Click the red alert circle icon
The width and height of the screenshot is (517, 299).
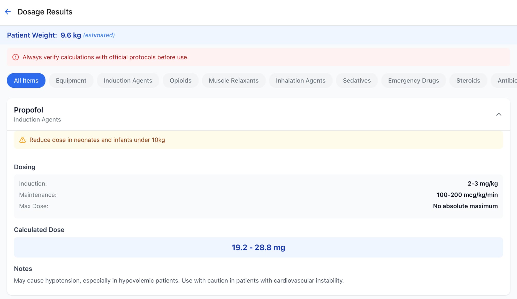pyautogui.click(x=16, y=57)
